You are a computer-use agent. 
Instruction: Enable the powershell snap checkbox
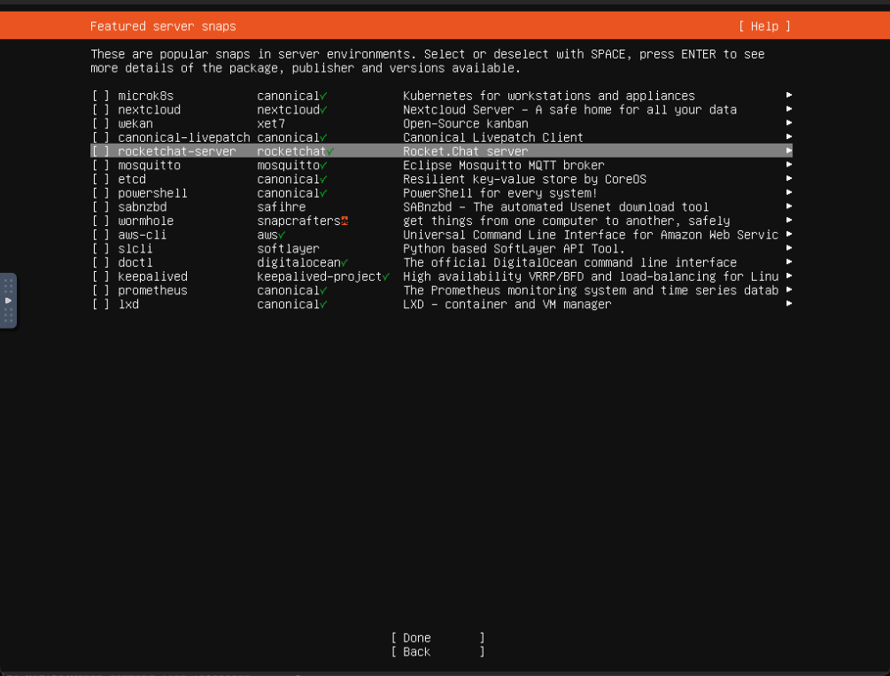pyautogui.click(x=100, y=193)
